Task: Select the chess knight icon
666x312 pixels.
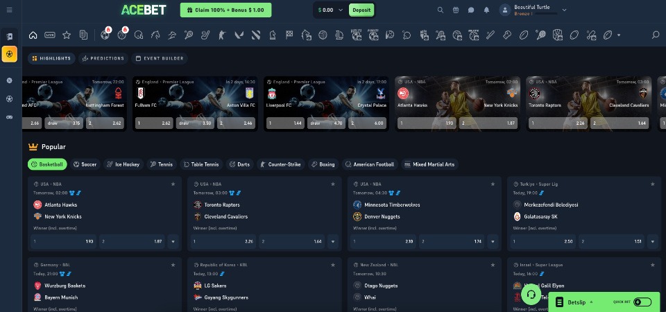Action: [x=273, y=35]
